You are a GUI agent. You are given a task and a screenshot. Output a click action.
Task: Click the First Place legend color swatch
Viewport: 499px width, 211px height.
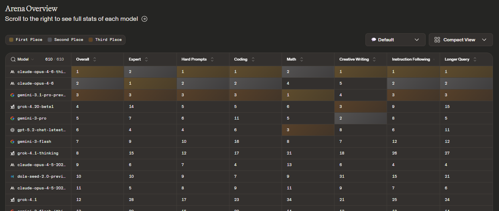(x=11, y=40)
